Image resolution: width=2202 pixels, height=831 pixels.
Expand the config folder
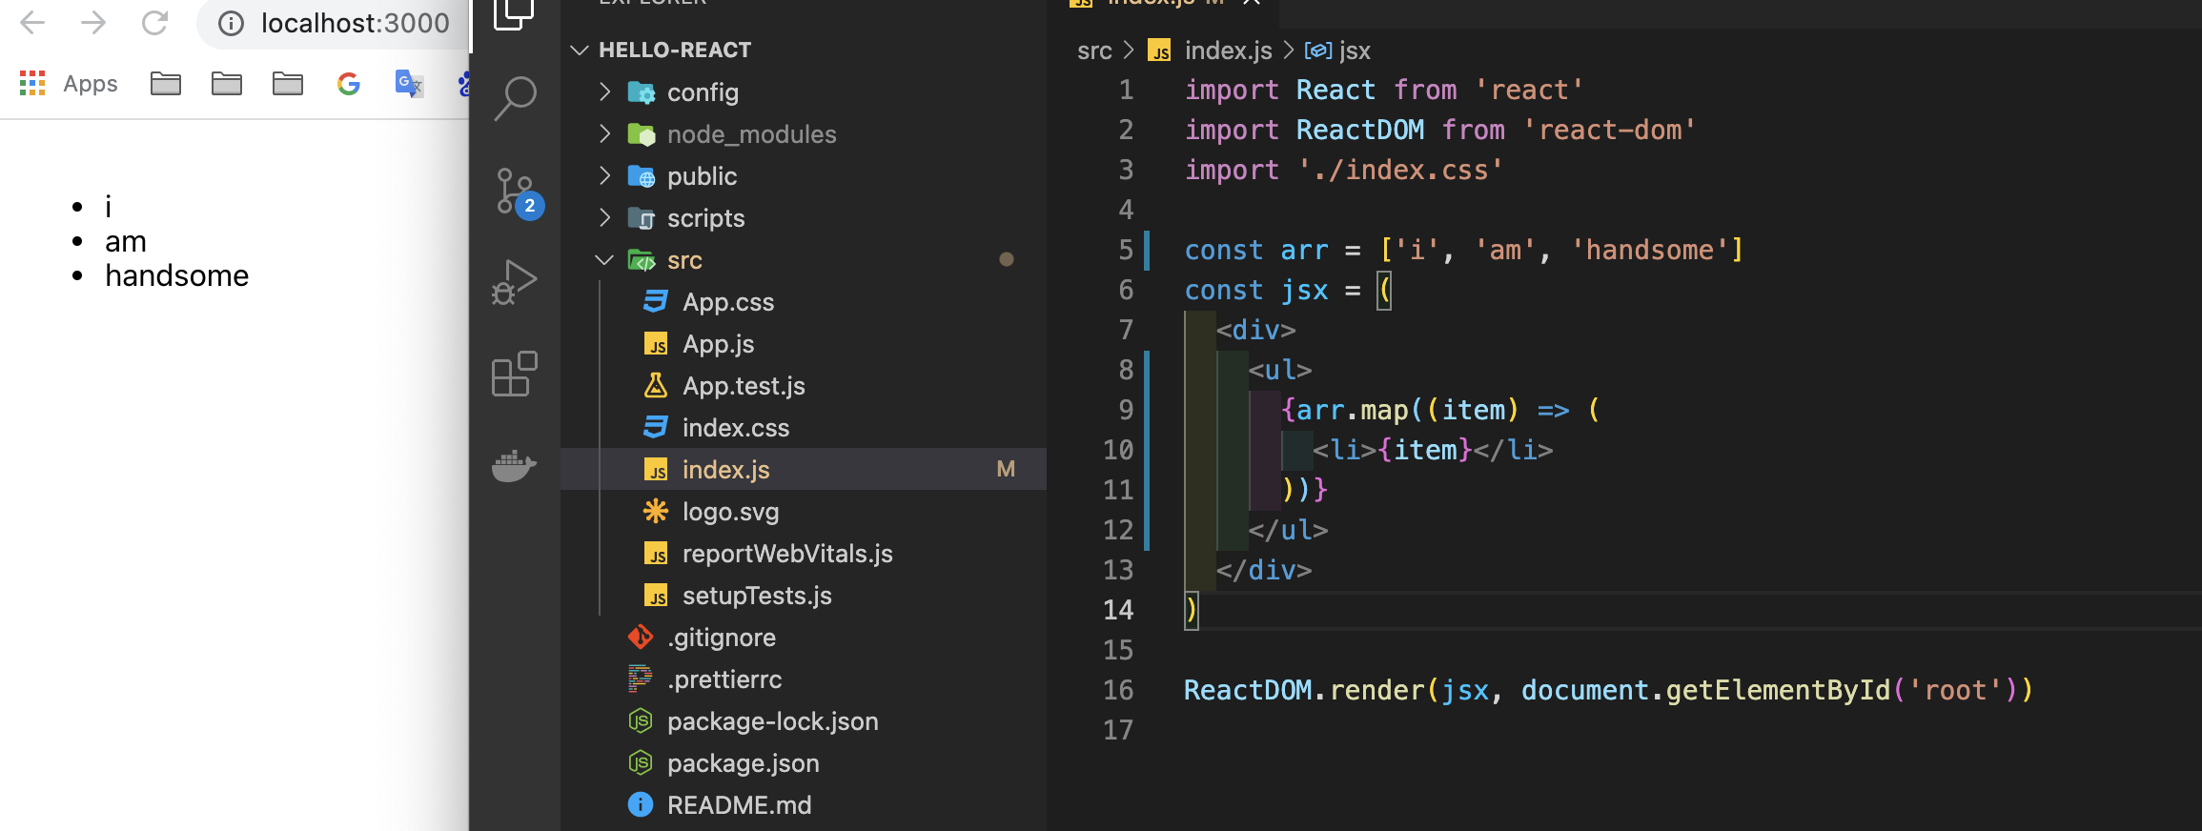[x=803, y=92]
